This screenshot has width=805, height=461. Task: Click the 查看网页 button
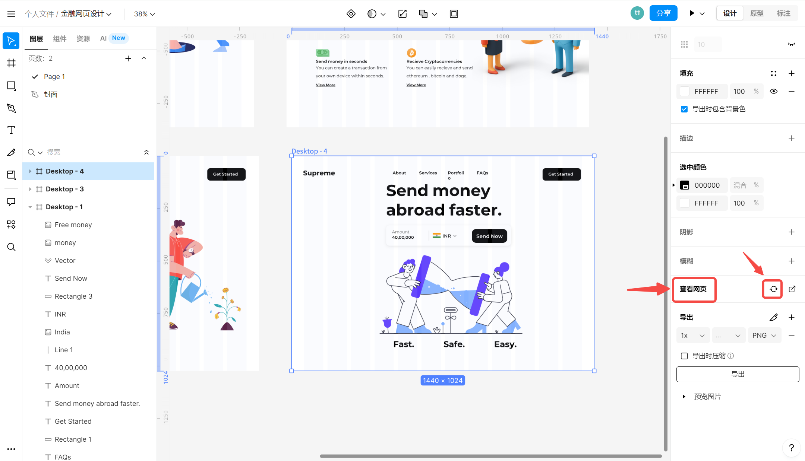pos(694,289)
